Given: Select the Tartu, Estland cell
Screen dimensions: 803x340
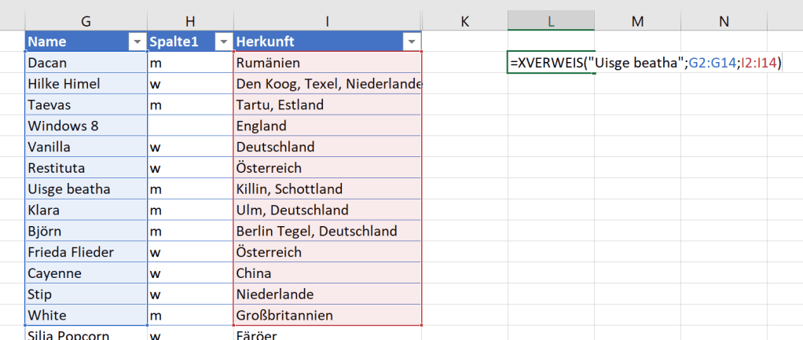Looking at the screenshot, I should [327, 104].
